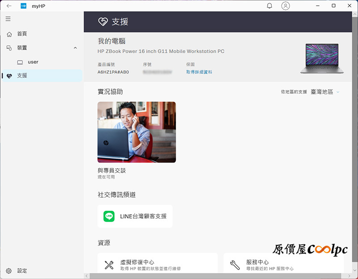
Task: Click the wrench and screwdriver repair icon
Action: (109, 265)
